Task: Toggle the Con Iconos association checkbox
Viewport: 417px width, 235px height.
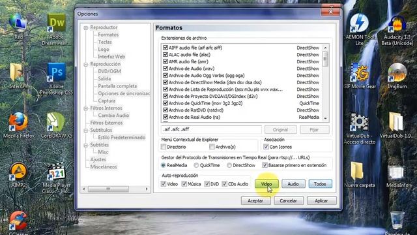Action: pyautogui.click(x=266, y=147)
